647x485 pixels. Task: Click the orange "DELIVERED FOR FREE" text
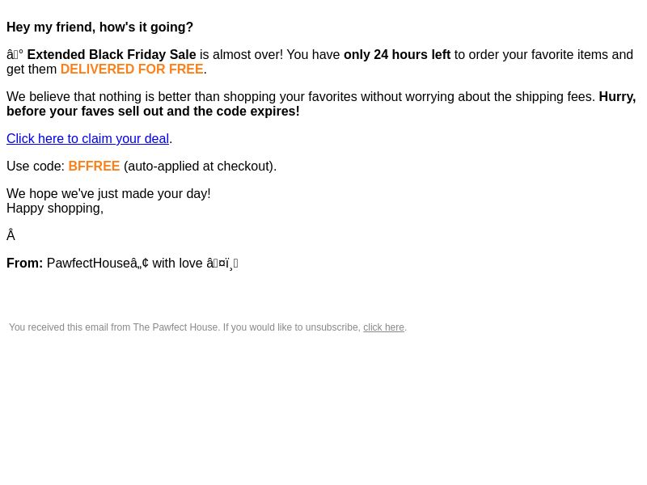132,70
